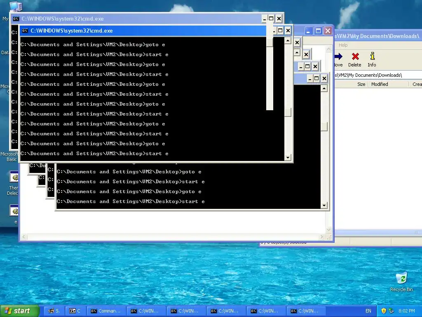Click front cmd window's scroll down arrow
422x317 pixels.
click(288, 157)
